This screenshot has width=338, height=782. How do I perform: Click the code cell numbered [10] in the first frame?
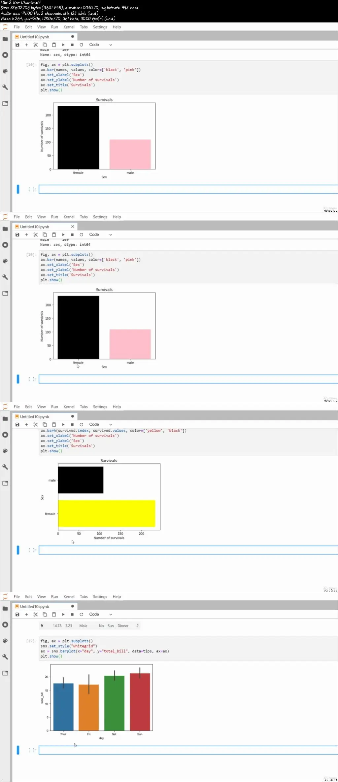click(x=188, y=77)
